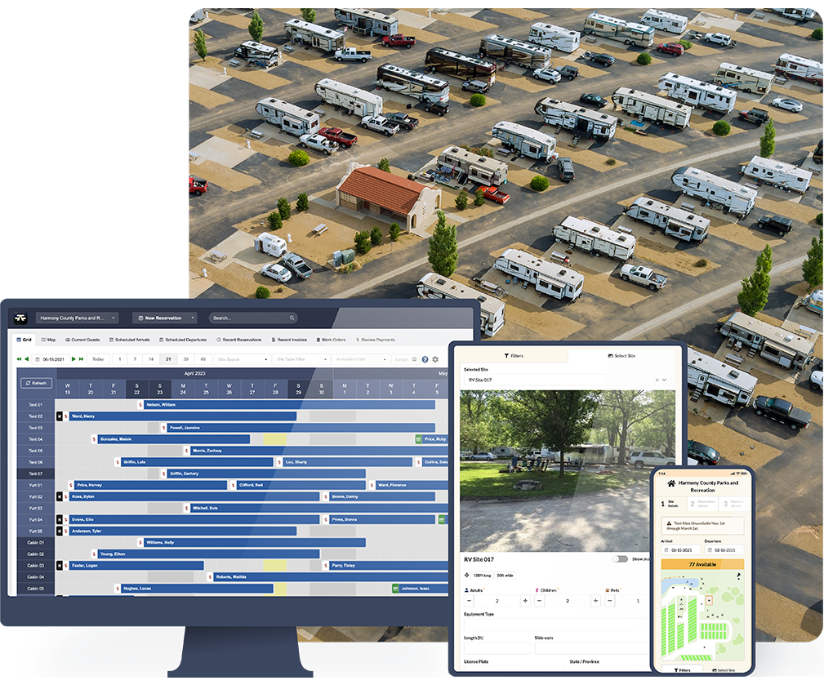Click the search magnifier icon in the Search box
Screen dimensions: 824x685
[x=292, y=318]
